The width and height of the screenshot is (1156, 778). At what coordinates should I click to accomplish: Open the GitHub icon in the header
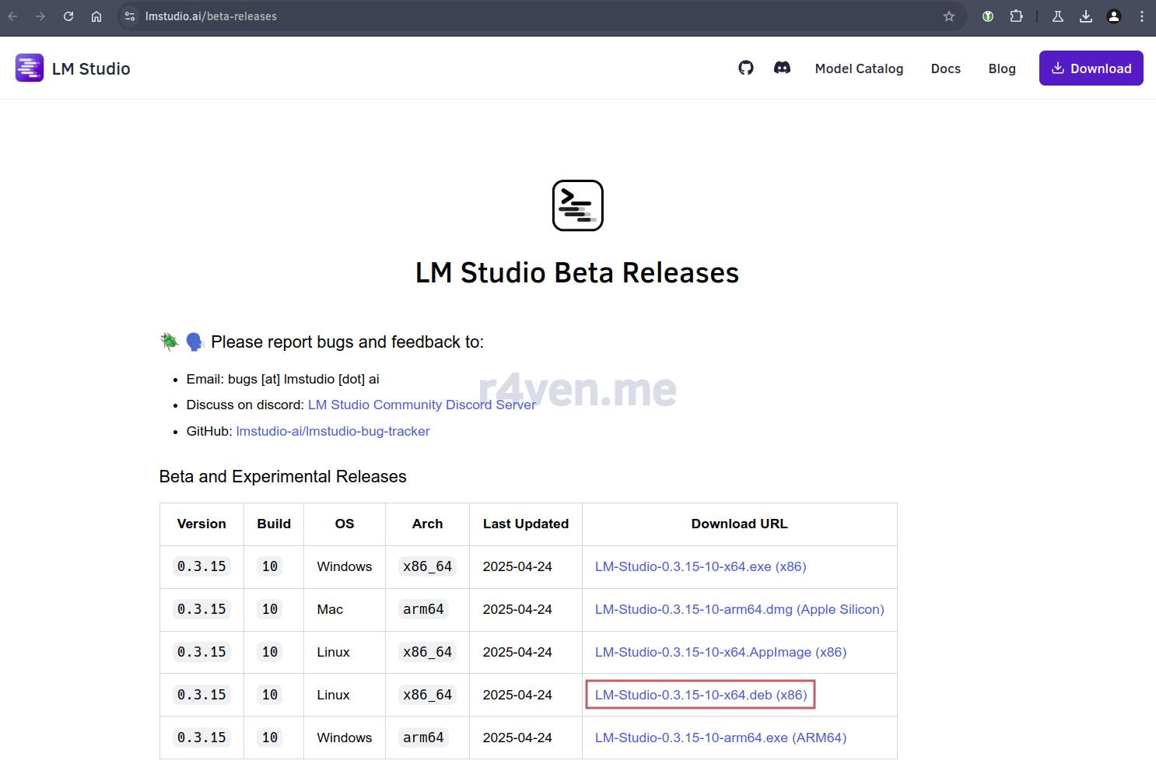(x=746, y=68)
